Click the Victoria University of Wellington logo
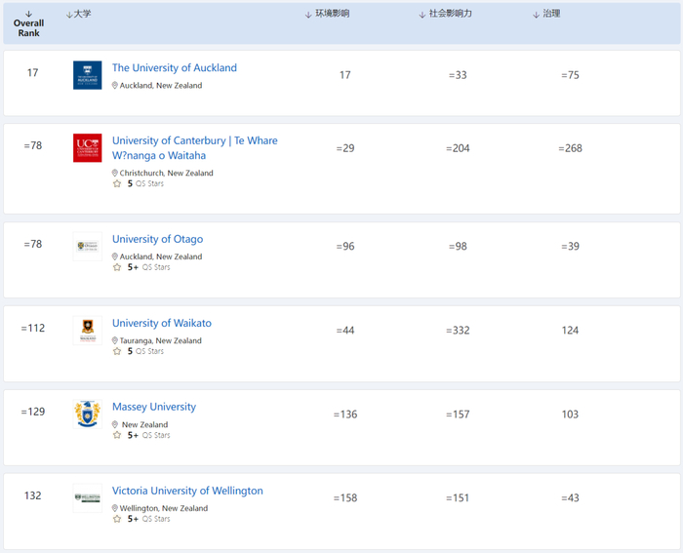 (x=87, y=498)
